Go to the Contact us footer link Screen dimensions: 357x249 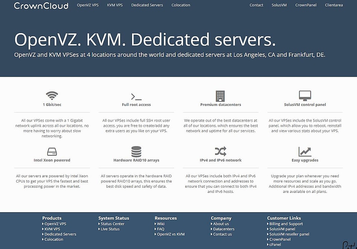click(222, 234)
